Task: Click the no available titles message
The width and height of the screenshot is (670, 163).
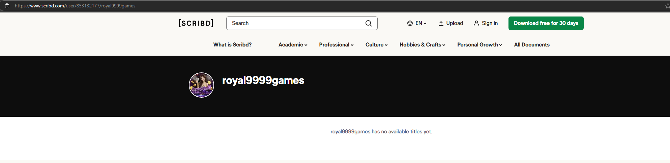Action: [381, 132]
